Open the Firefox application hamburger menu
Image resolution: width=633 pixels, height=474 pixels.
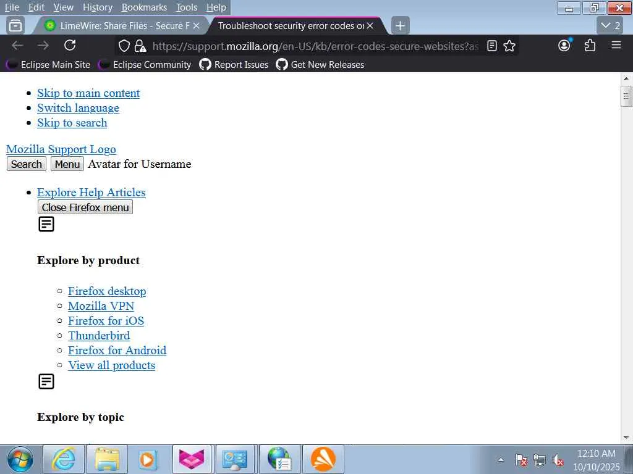616,45
